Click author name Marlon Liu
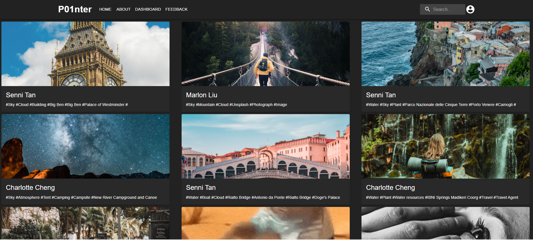The width and height of the screenshot is (533, 240). pyautogui.click(x=201, y=95)
